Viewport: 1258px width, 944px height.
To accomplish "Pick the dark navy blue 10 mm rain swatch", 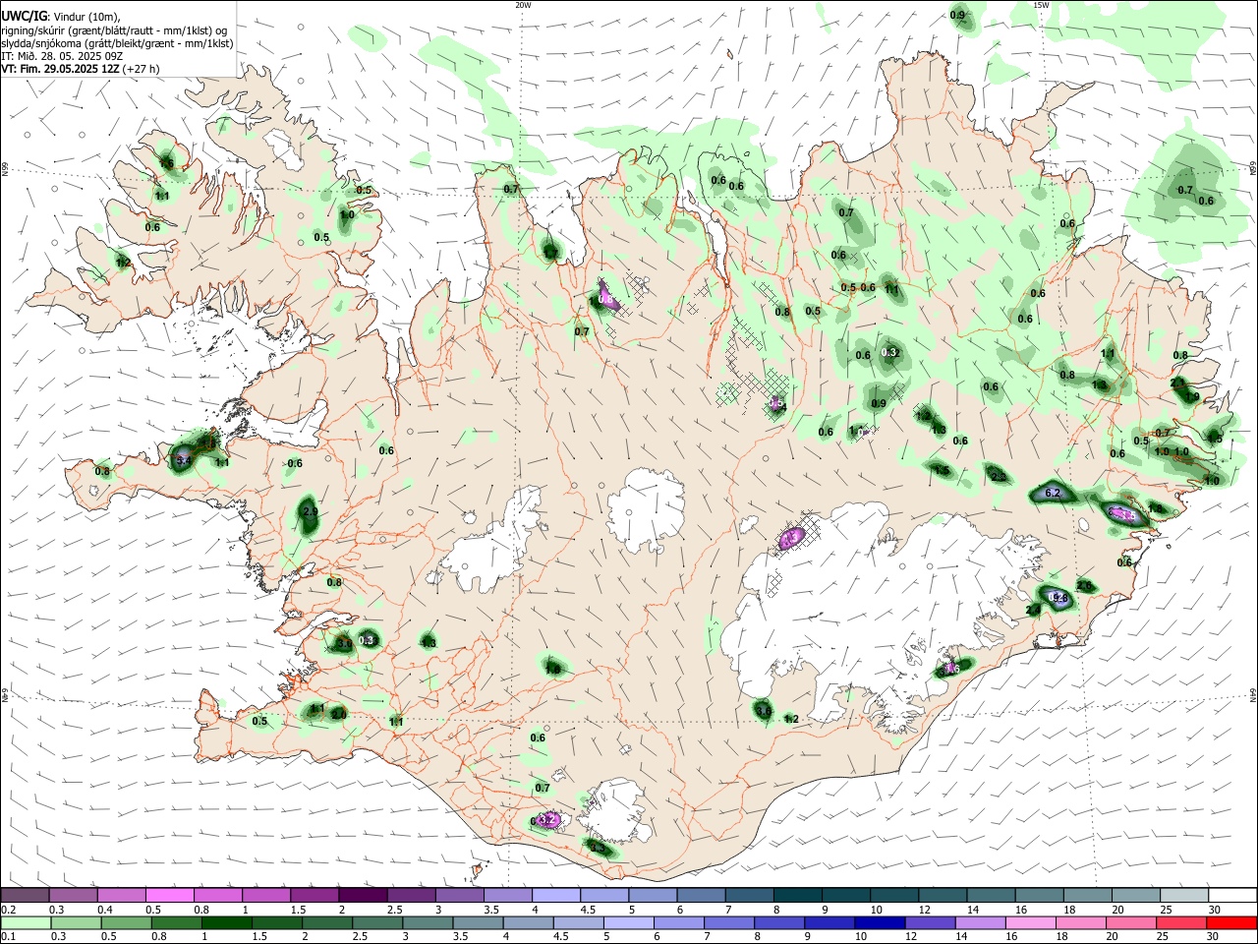I will point(878,922).
